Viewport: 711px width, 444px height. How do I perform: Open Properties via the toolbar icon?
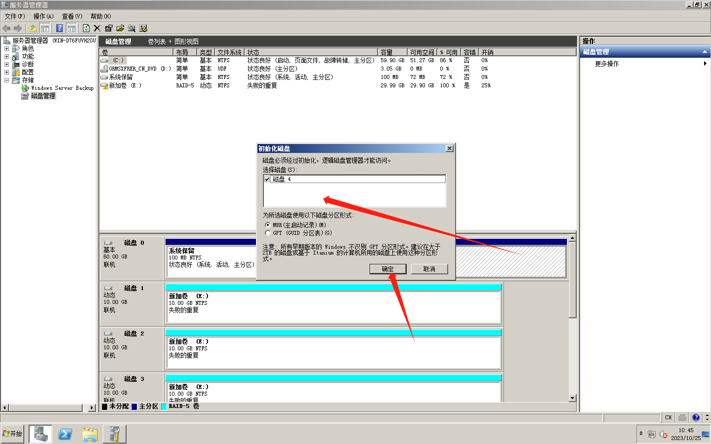coord(109,28)
